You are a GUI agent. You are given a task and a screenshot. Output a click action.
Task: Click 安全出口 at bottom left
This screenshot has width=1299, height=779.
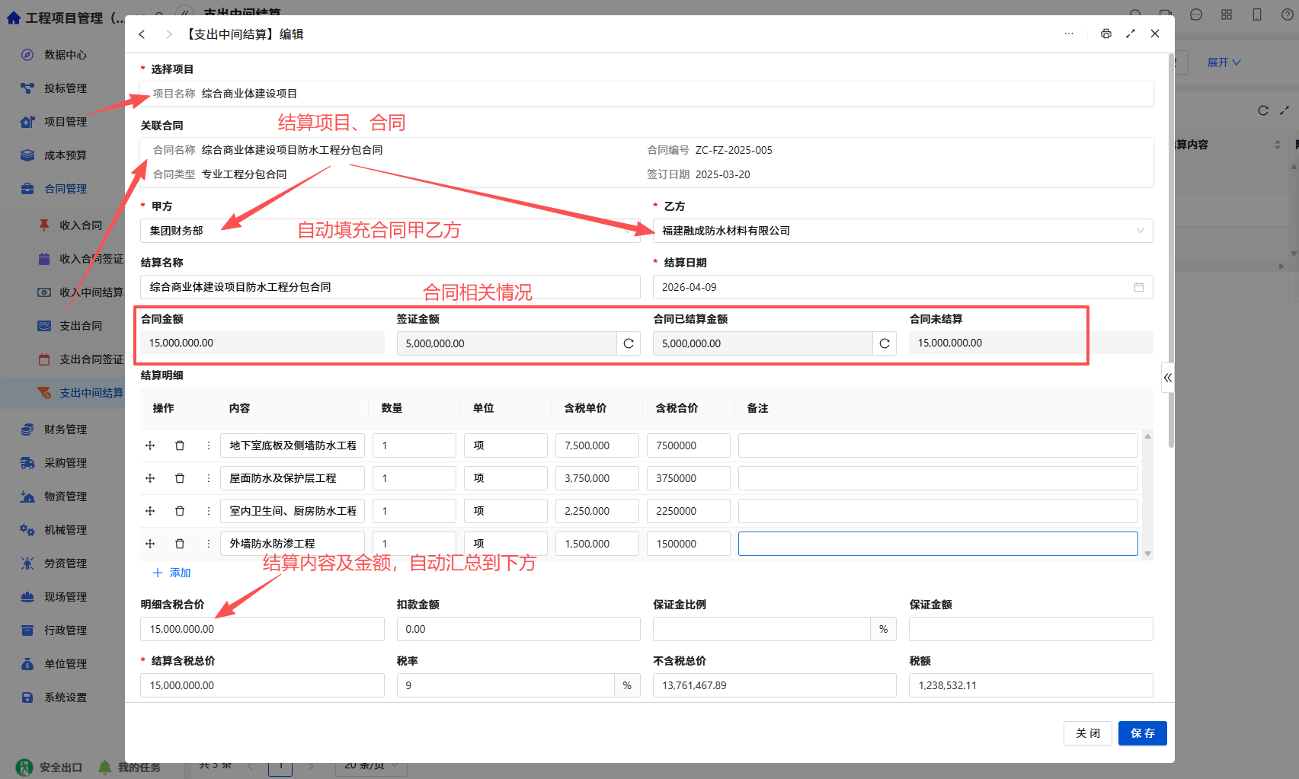[50, 768]
